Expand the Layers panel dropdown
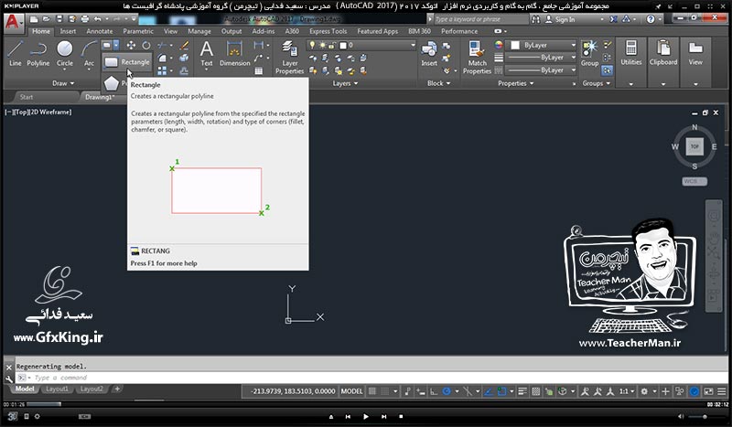Screen dimensions: 732x427 click(345, 83)
